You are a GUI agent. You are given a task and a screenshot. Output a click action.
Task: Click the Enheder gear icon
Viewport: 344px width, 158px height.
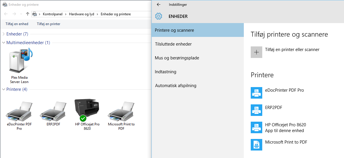(158, 16)
